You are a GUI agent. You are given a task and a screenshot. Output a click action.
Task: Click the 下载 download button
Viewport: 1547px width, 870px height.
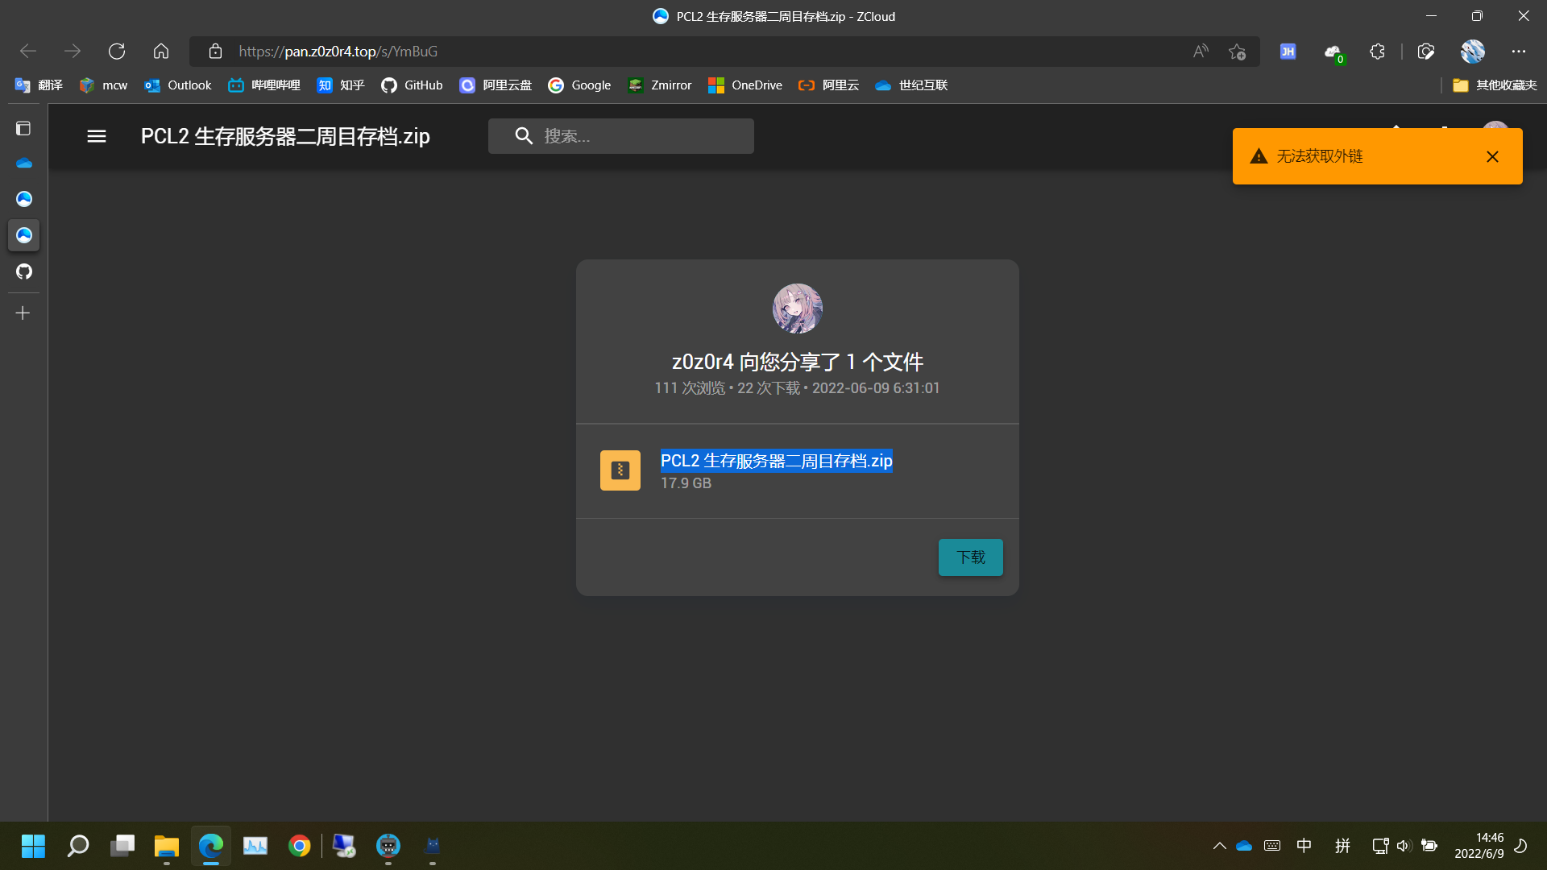pyautogui.click(x=970, y=557)
